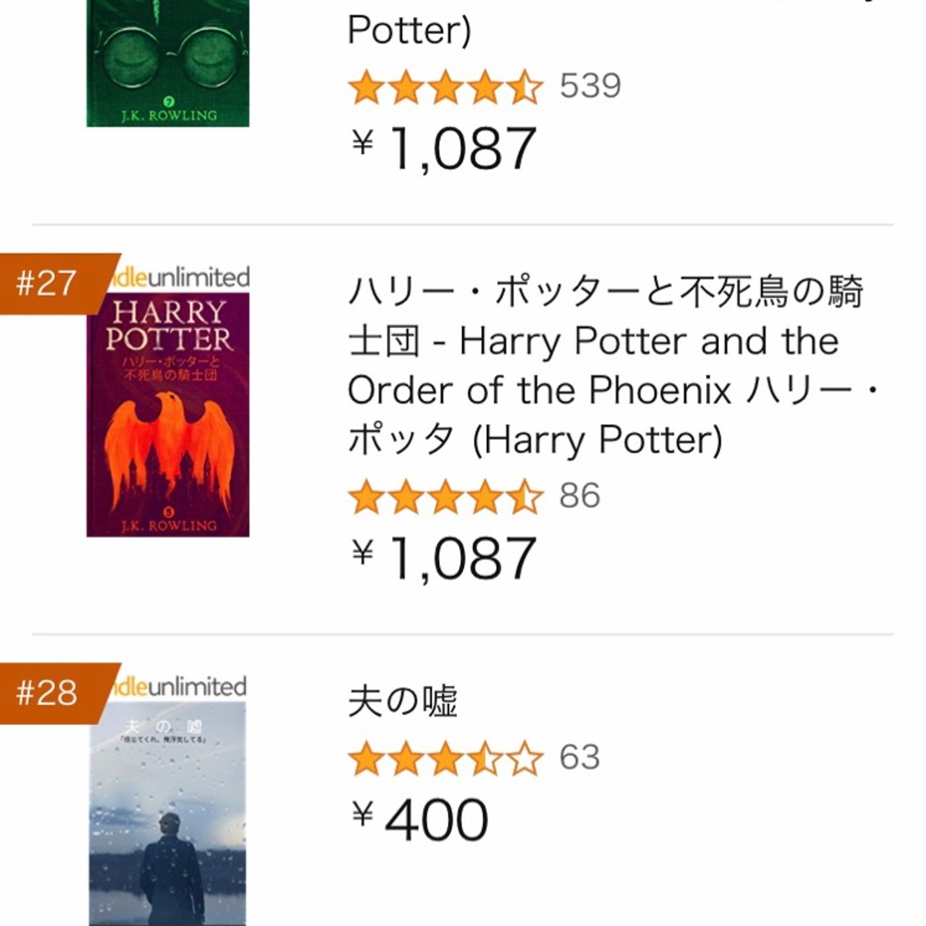Select the ¥400 price
926x926 pixels.
(x=421, y=820)
